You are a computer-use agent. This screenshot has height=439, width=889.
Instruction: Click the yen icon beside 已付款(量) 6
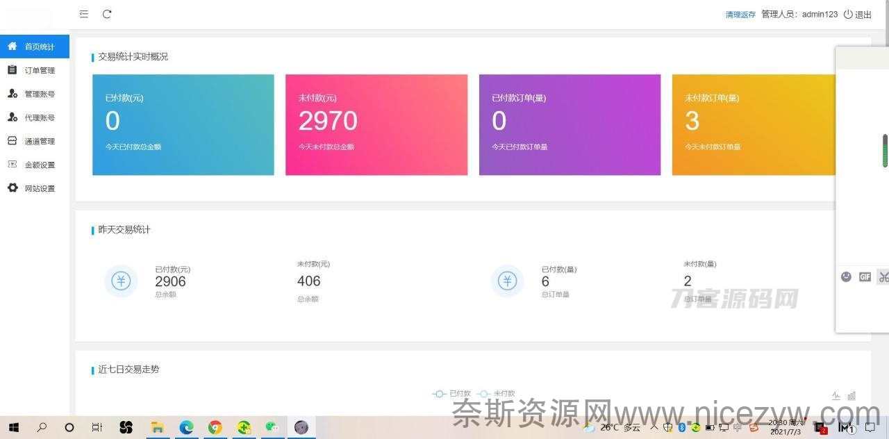click(x=508, y=281)
